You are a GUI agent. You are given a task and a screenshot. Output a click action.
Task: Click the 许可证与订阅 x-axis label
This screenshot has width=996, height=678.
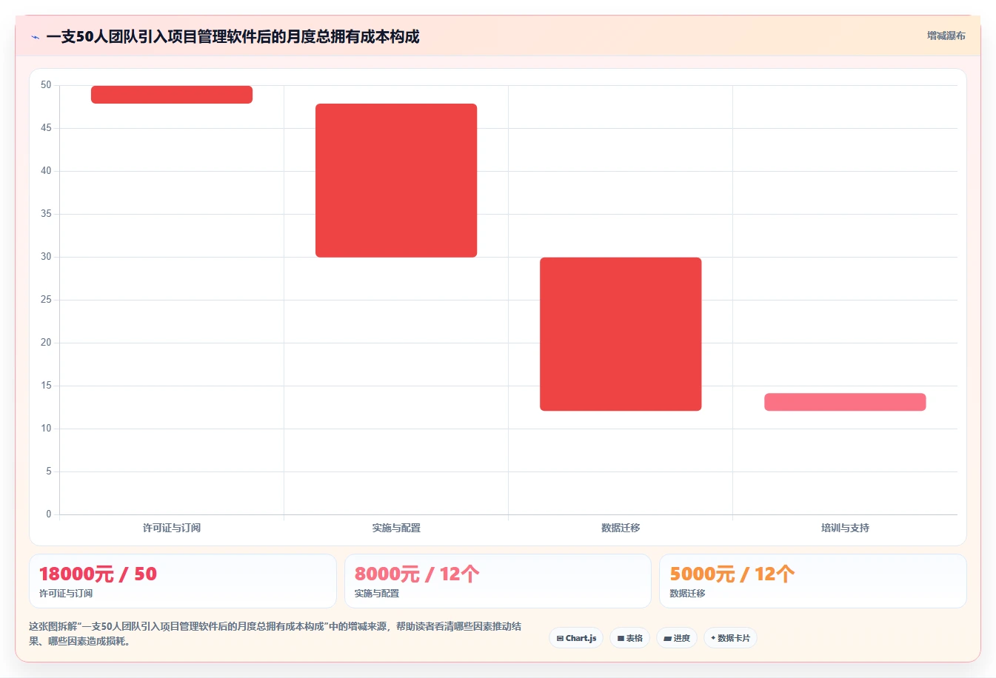pyautogui.click(x=172, y=528)
